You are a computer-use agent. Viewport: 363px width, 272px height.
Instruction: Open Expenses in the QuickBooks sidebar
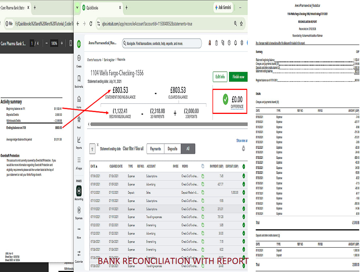pyautogui.click(x=79, y=213)
